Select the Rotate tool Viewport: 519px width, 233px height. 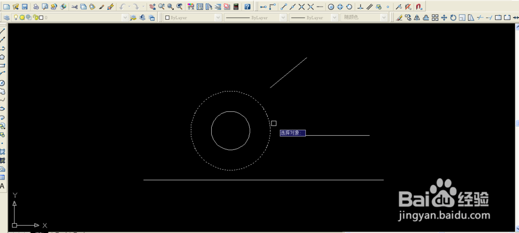[x=453, y=18]
